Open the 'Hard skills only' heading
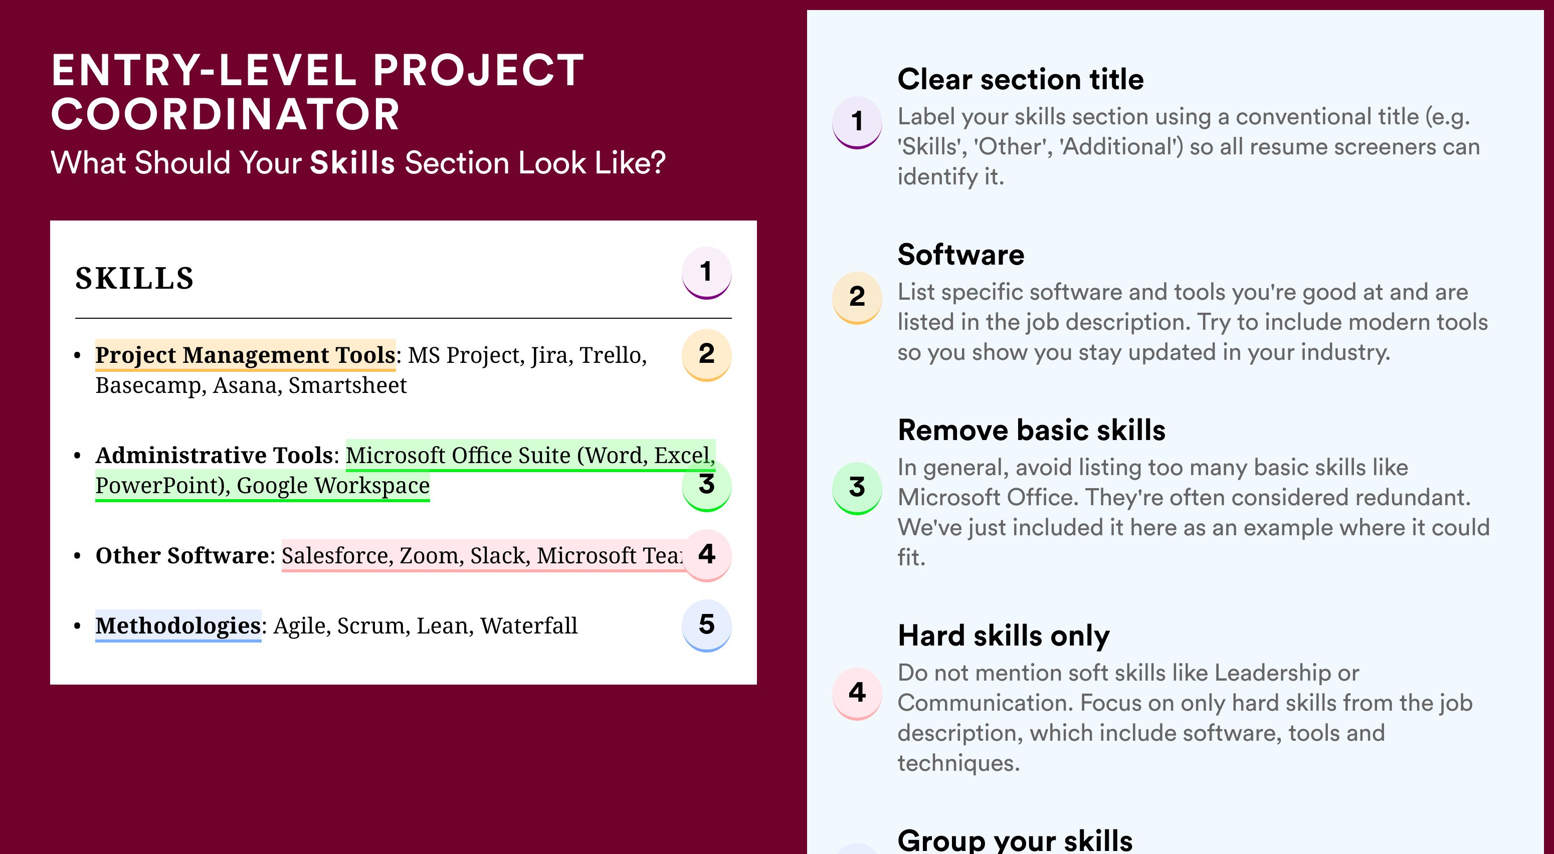 [1003, 635]
